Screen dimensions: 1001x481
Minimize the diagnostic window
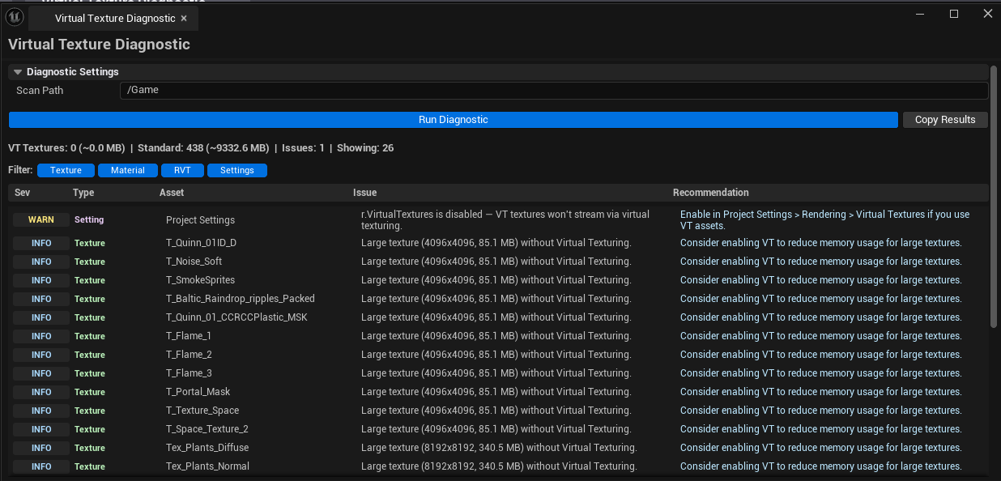pos(920,14)
